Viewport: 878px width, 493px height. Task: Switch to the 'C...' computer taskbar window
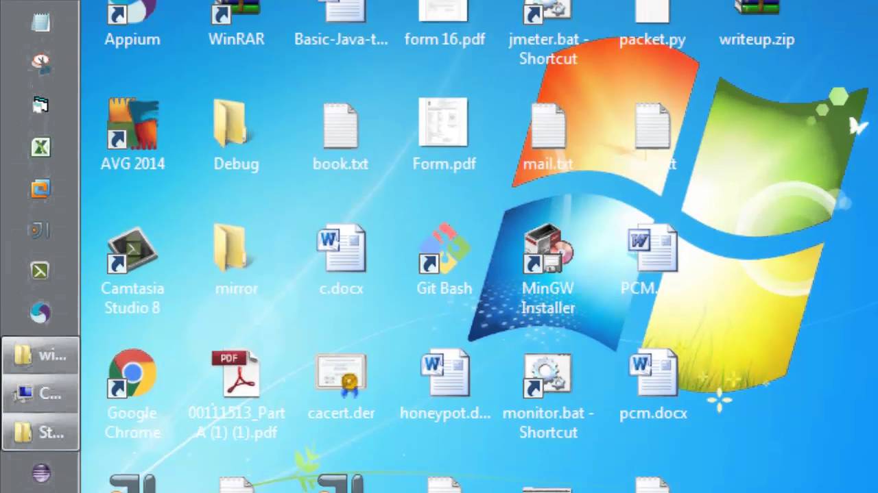click(40, 394)
